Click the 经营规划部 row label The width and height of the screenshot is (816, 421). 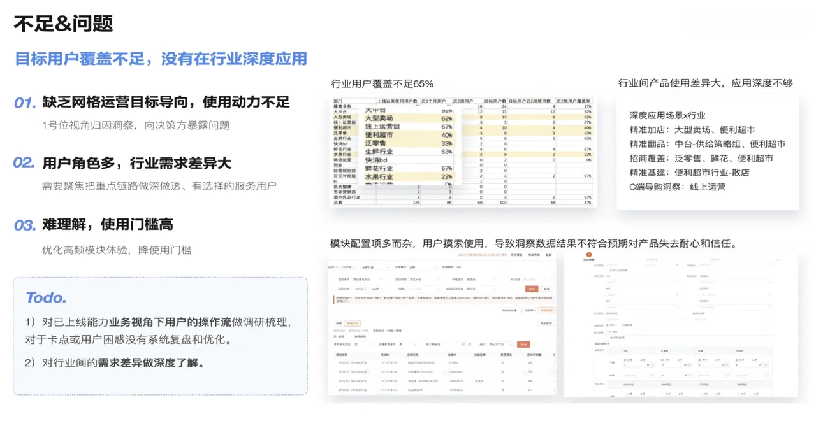coord(345,170)
